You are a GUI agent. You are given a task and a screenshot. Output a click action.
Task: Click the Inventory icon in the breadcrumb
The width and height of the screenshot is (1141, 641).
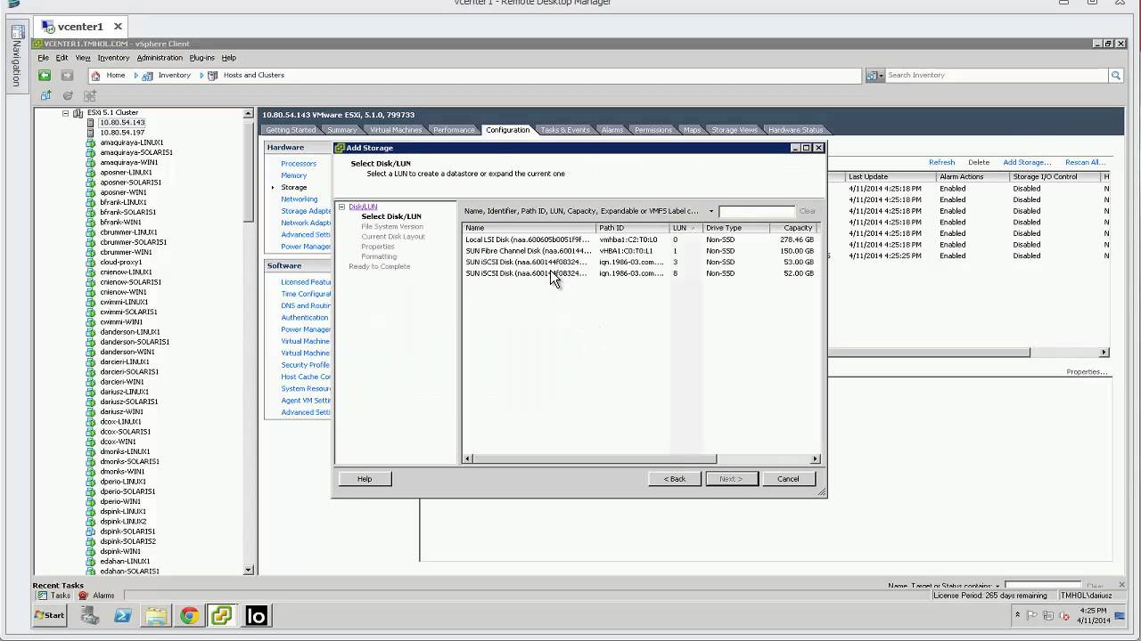(x=148, y=76)
